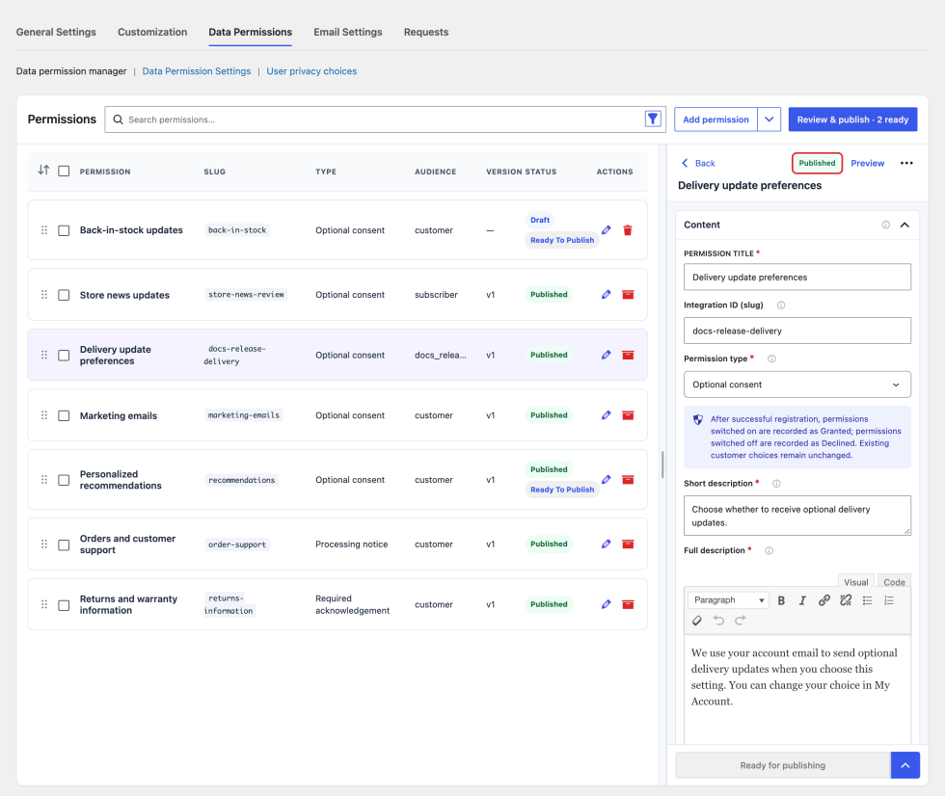Click Data Permission Settings link
The width and height of the screenshot is (945, 796).
point(197,71)
